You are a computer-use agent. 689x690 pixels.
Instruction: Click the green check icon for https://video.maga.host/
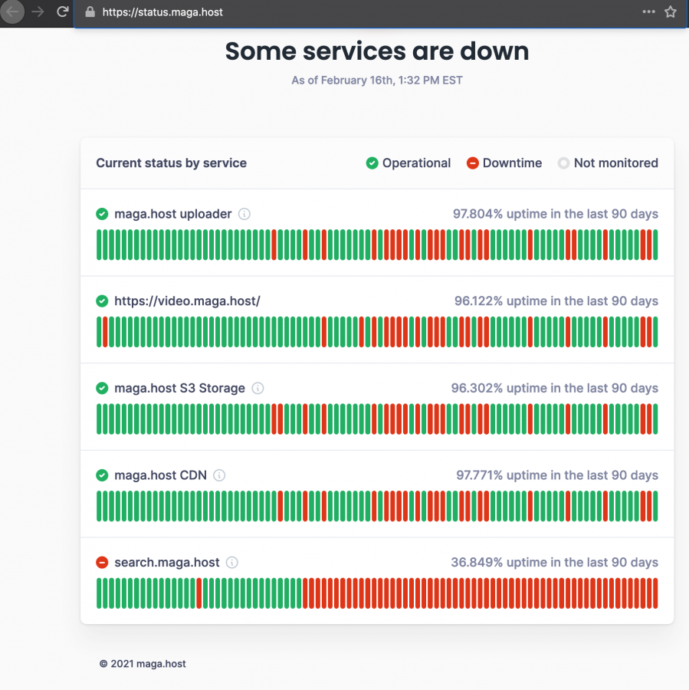pos(102,301)
